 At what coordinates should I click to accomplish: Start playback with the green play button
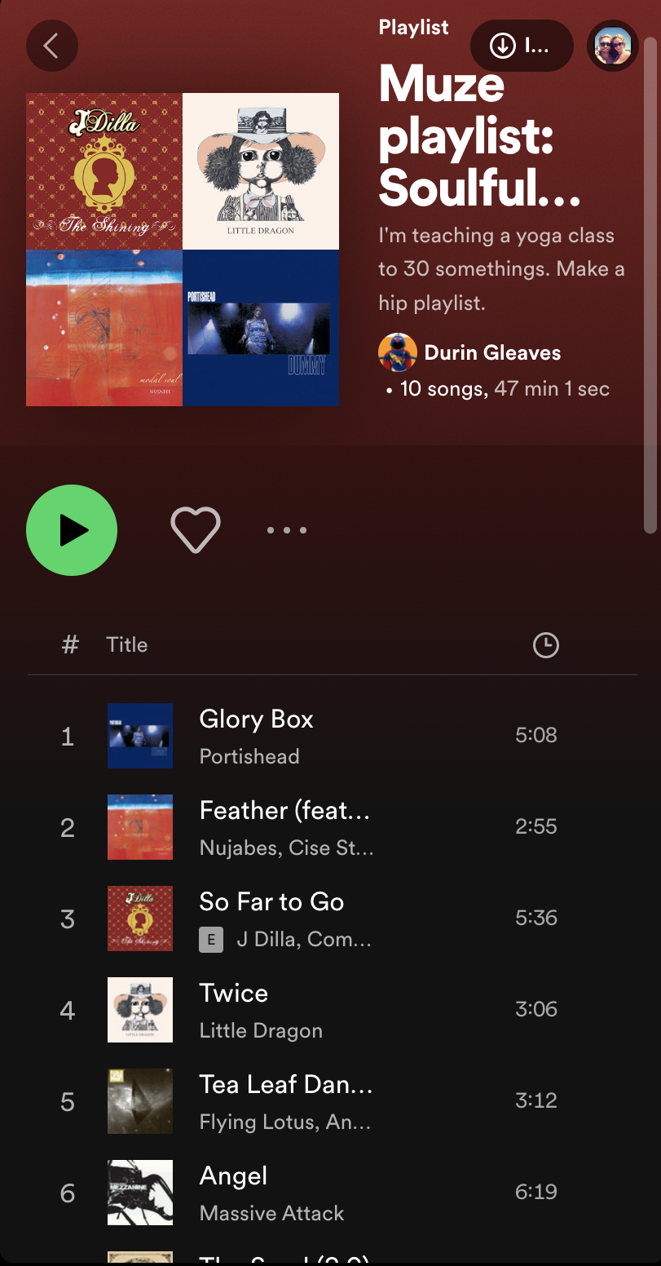point(72,530)
